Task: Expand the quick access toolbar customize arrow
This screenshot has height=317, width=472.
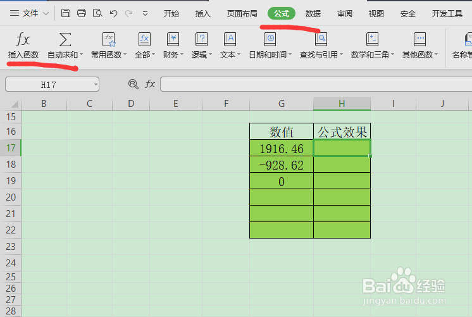Action: [145, 13]
